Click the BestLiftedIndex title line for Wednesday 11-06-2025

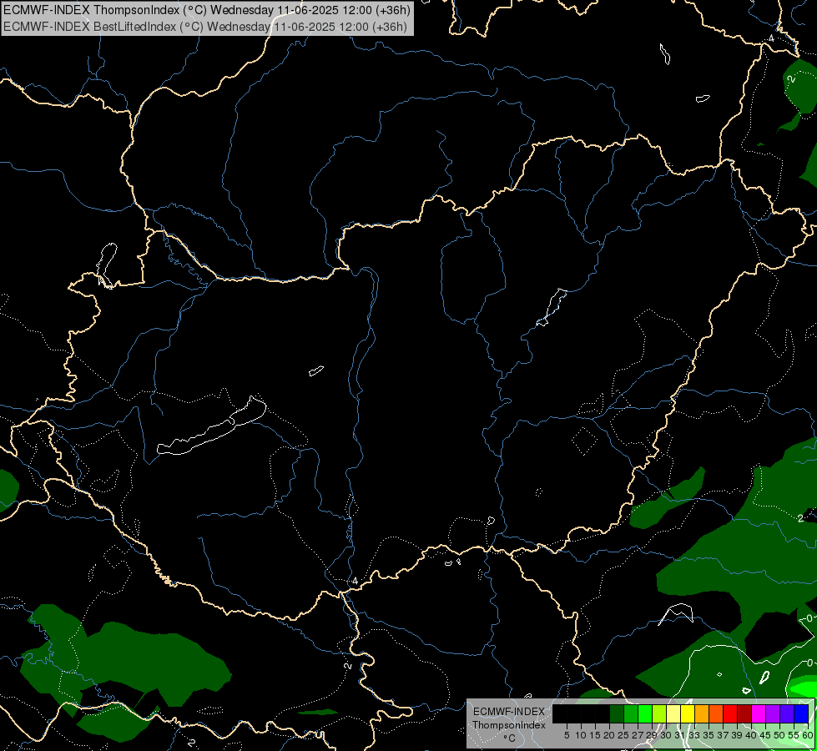[204, 27]
